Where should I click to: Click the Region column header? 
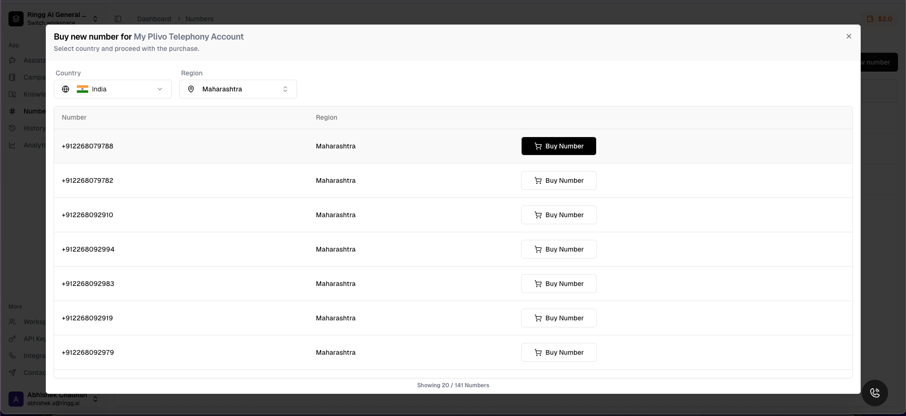point(326,117)
